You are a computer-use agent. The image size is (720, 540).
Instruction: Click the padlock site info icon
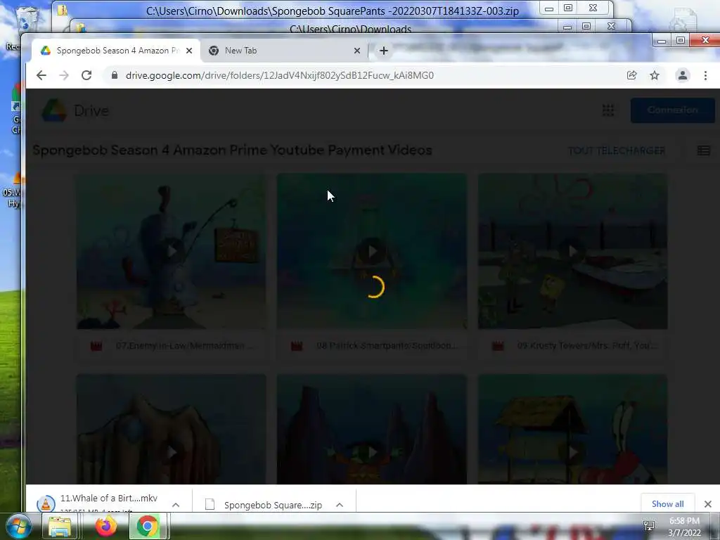point(115,75)
